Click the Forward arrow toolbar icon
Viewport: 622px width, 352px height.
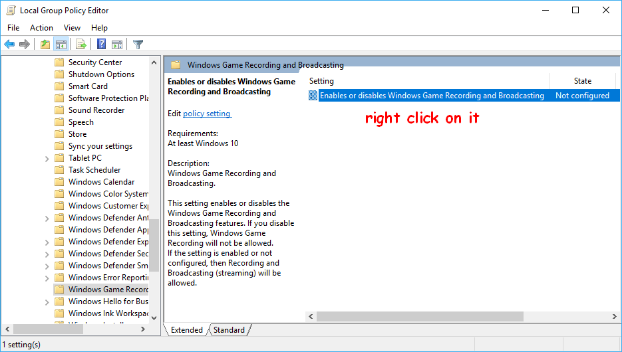click(25, 44)
